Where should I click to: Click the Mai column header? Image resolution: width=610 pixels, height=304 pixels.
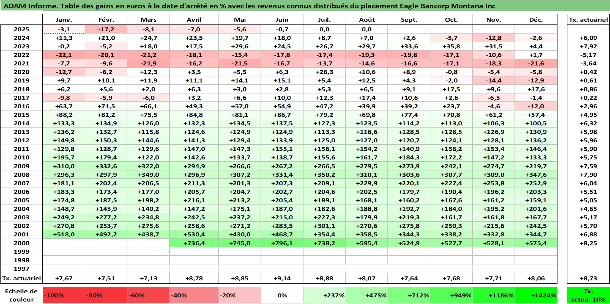coord(240,20)
